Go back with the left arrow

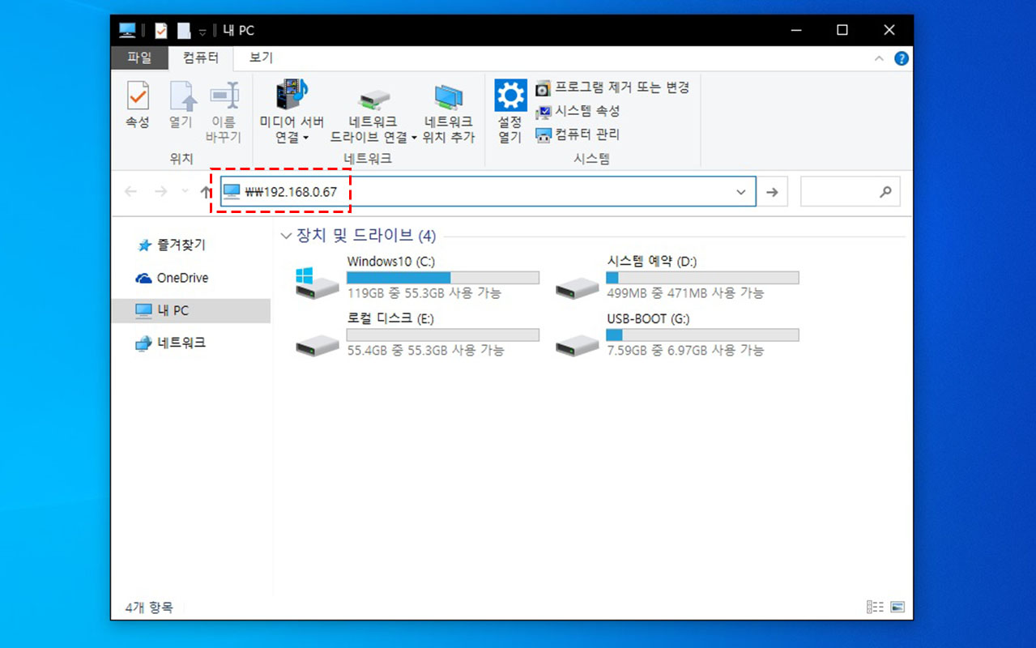click(130, 192)
